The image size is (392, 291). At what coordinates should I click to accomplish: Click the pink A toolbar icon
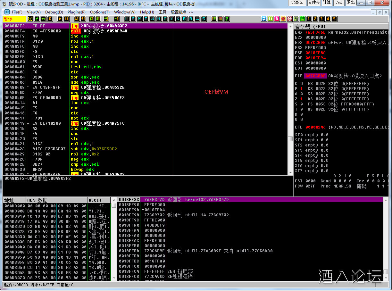tap(277, 19)
